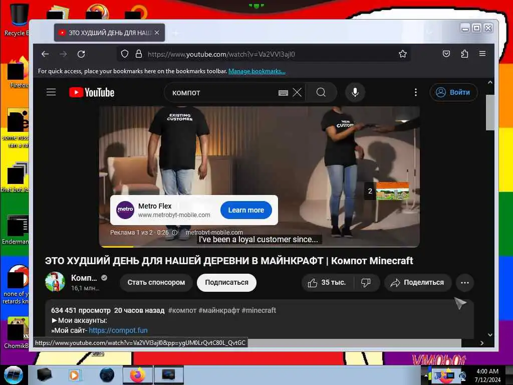The width and height of the screenshot is (513, 385).
Task: Open the tracking protection shield icon
Action: pos(125,54)
